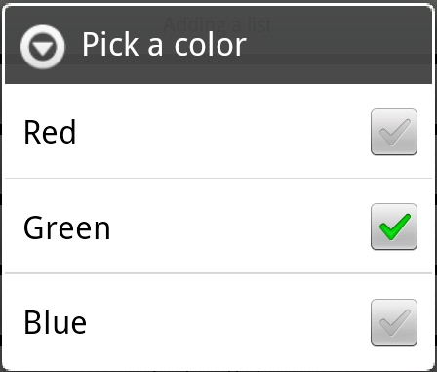Image resolution: width=437 pixels, height=372 pixels.
Task: Click the gray checkmark icon beside Red
Action: 395,132
